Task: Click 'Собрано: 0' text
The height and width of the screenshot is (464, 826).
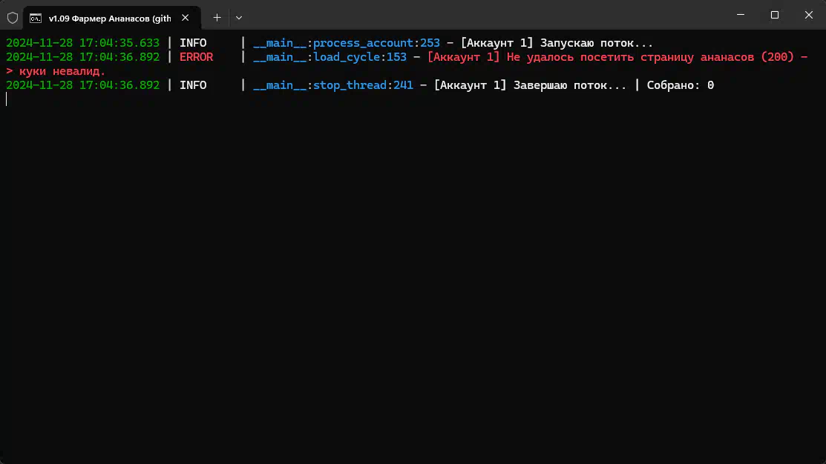Action: [x=681, y=85]
